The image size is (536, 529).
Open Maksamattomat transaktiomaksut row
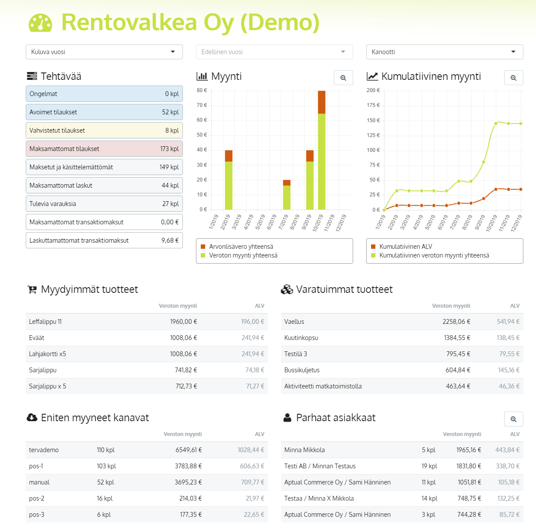click(104, 222)
